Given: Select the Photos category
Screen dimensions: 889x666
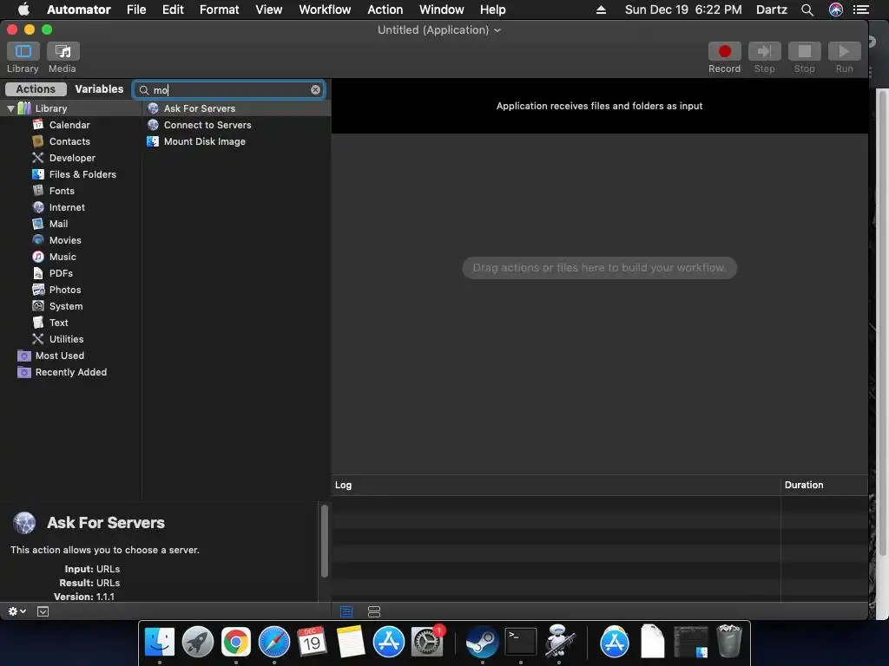Looking at the screenshot, I should tap(70, 290).
